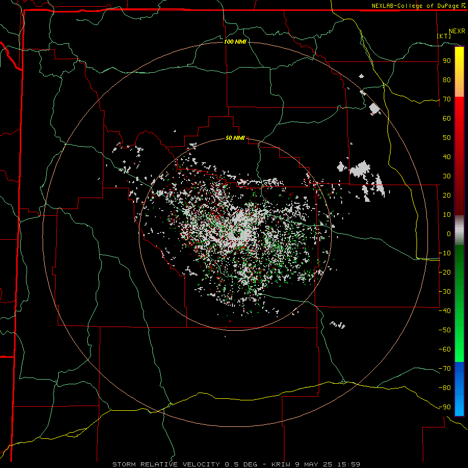The image size is (468, 468).
Task: Click the large gray echo east of the 50 NMI ring
Action: point(360,169)
